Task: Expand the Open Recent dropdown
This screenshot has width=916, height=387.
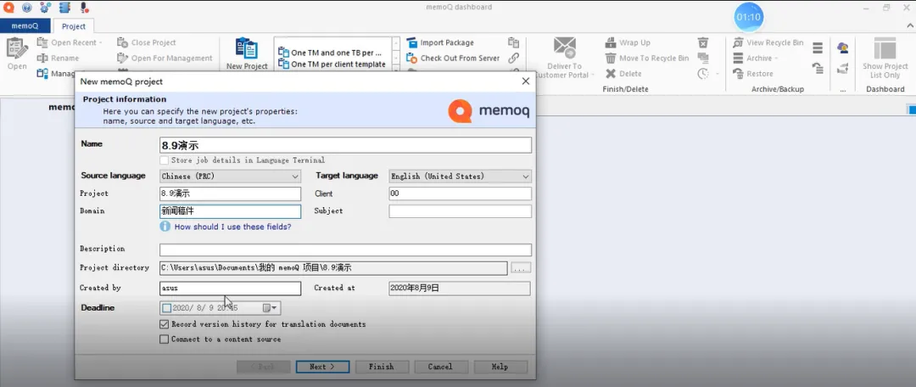Action: click(100, 42)
